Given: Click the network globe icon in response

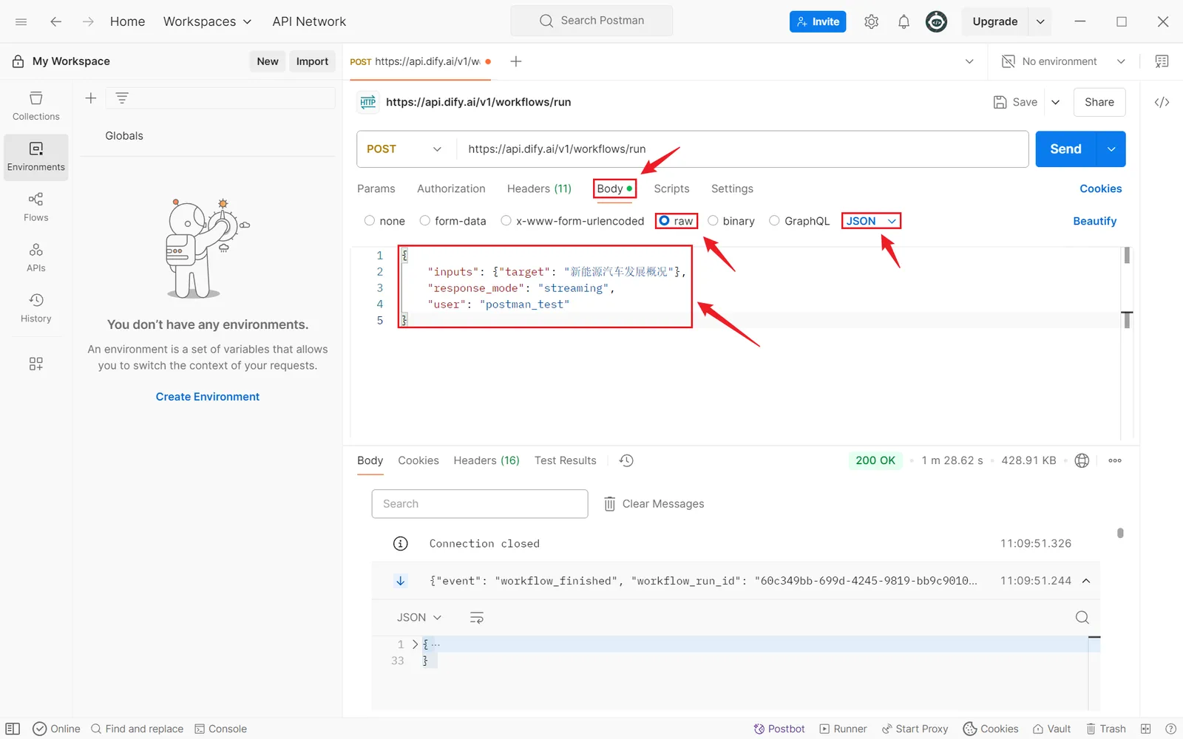Looking at the screenshot, I should (x=1082, y=460).
